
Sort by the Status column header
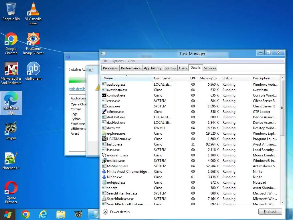(x=236, y=78)
